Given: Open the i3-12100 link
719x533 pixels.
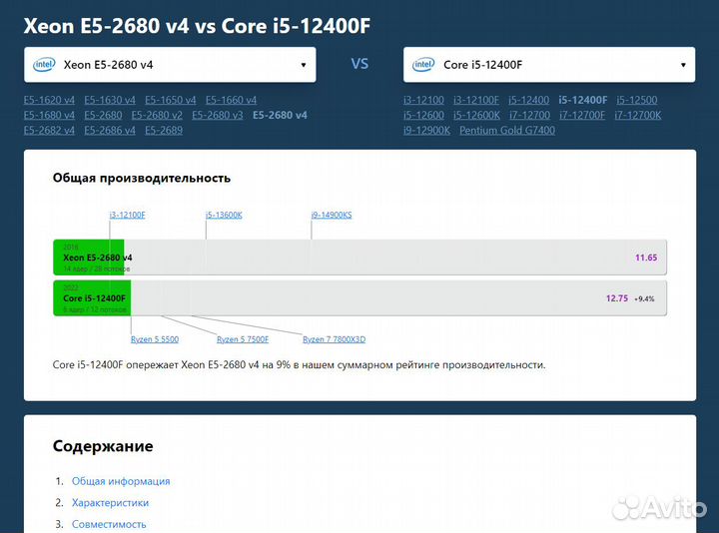Looking at the screenshot, I should pos(423,100).
